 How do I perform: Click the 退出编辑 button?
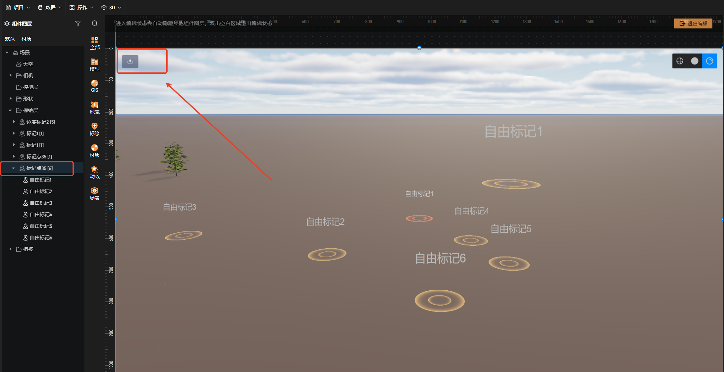[x=693, y=23]
